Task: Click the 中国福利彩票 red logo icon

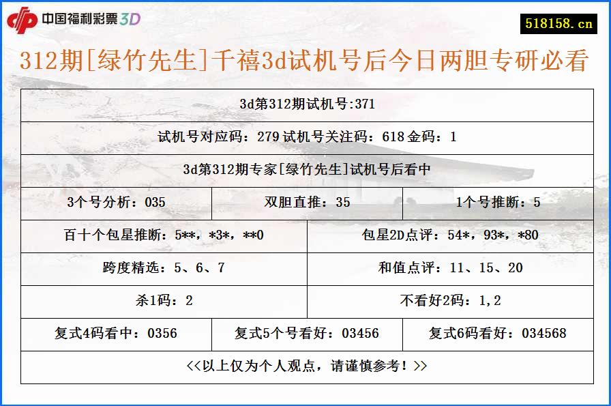Action: click(x=25, y=18)
